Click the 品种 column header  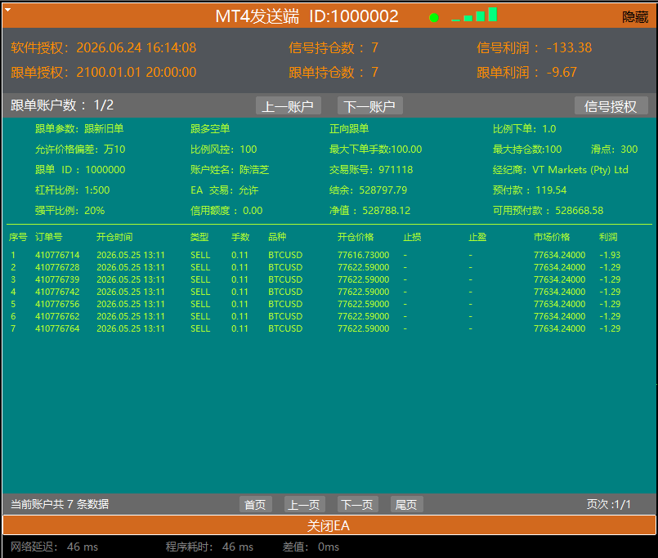[277, 237]
